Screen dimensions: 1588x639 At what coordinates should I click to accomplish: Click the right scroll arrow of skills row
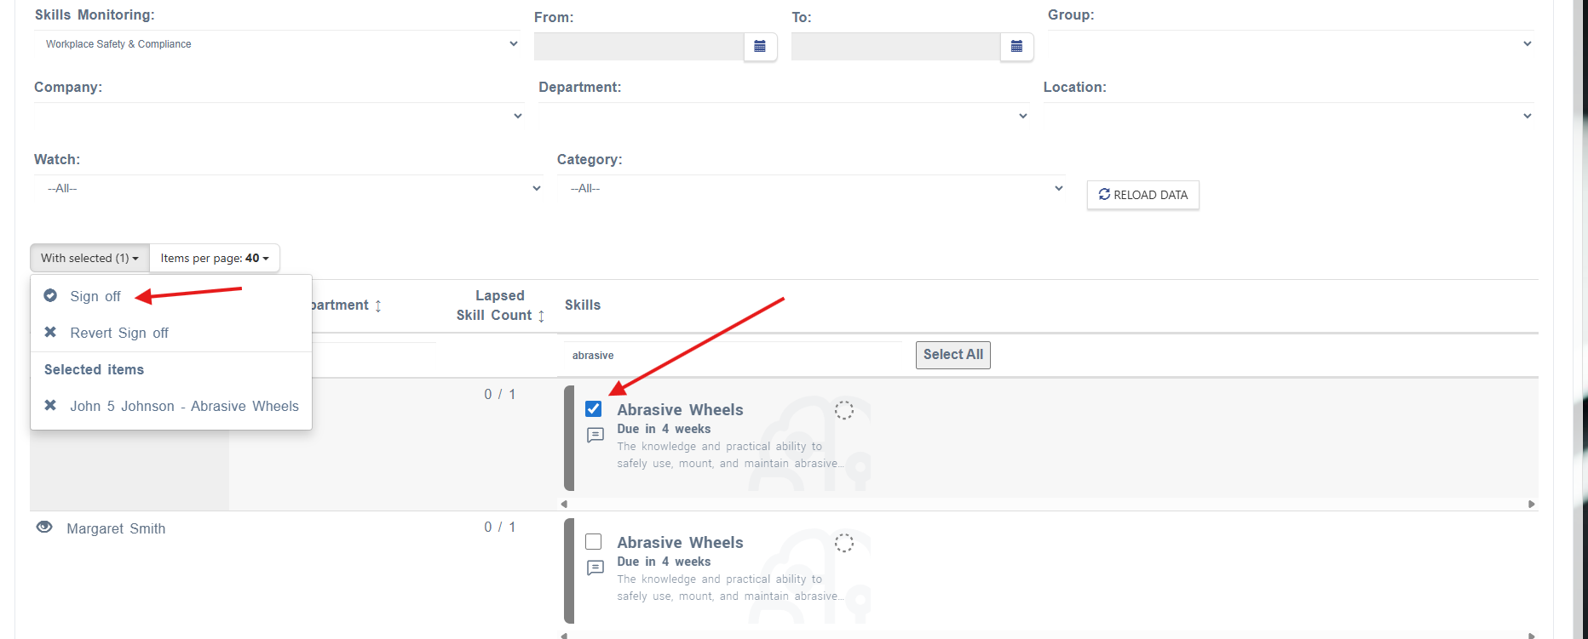1531,505
